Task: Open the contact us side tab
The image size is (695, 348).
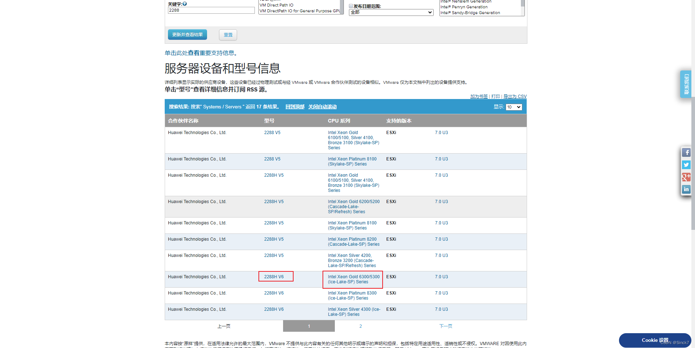Action: 686,84
